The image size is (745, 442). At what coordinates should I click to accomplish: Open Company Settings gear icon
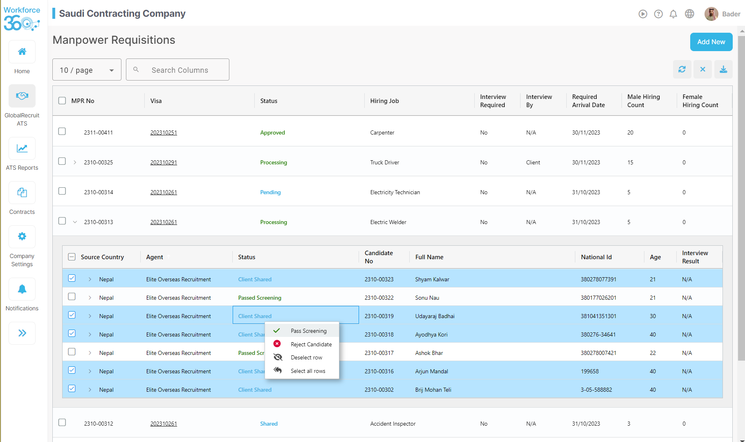(22, 237)
